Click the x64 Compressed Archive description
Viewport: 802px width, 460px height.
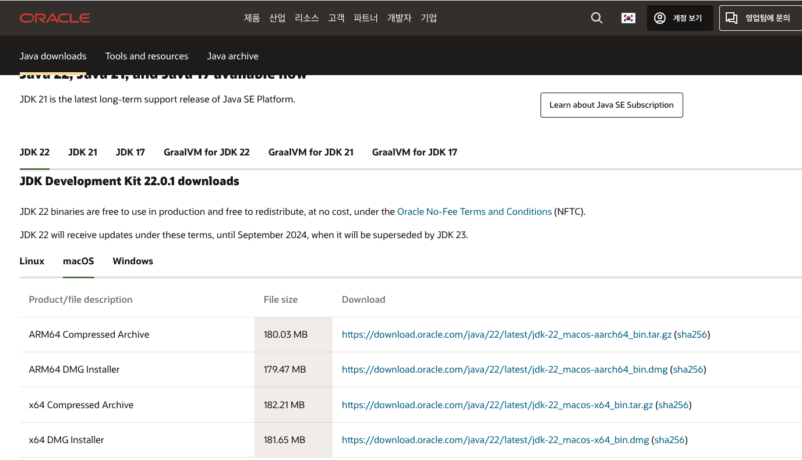(82, 405)
